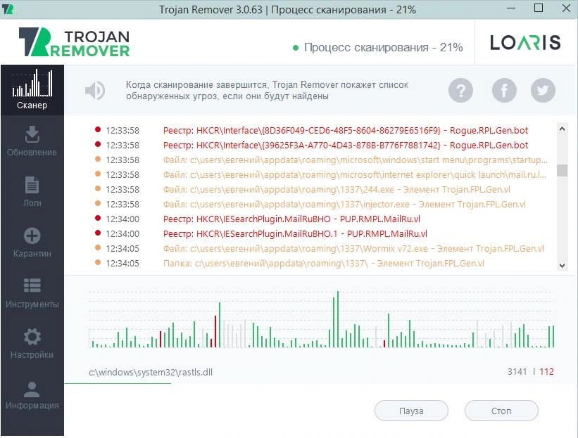Click the Loaris logo
This screenshot has height=438, width=578.
pyautogui.click(x=525, y=42)
